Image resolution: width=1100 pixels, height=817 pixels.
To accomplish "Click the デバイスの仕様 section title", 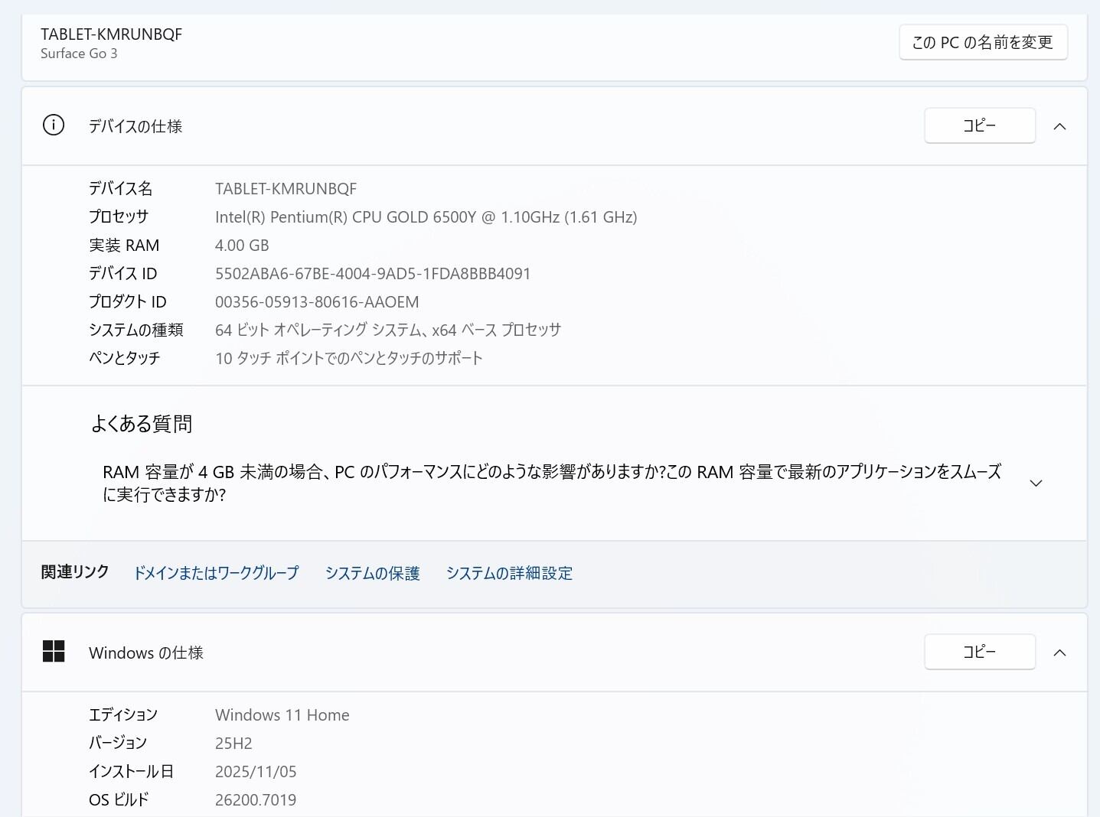I will coord(135,126).
